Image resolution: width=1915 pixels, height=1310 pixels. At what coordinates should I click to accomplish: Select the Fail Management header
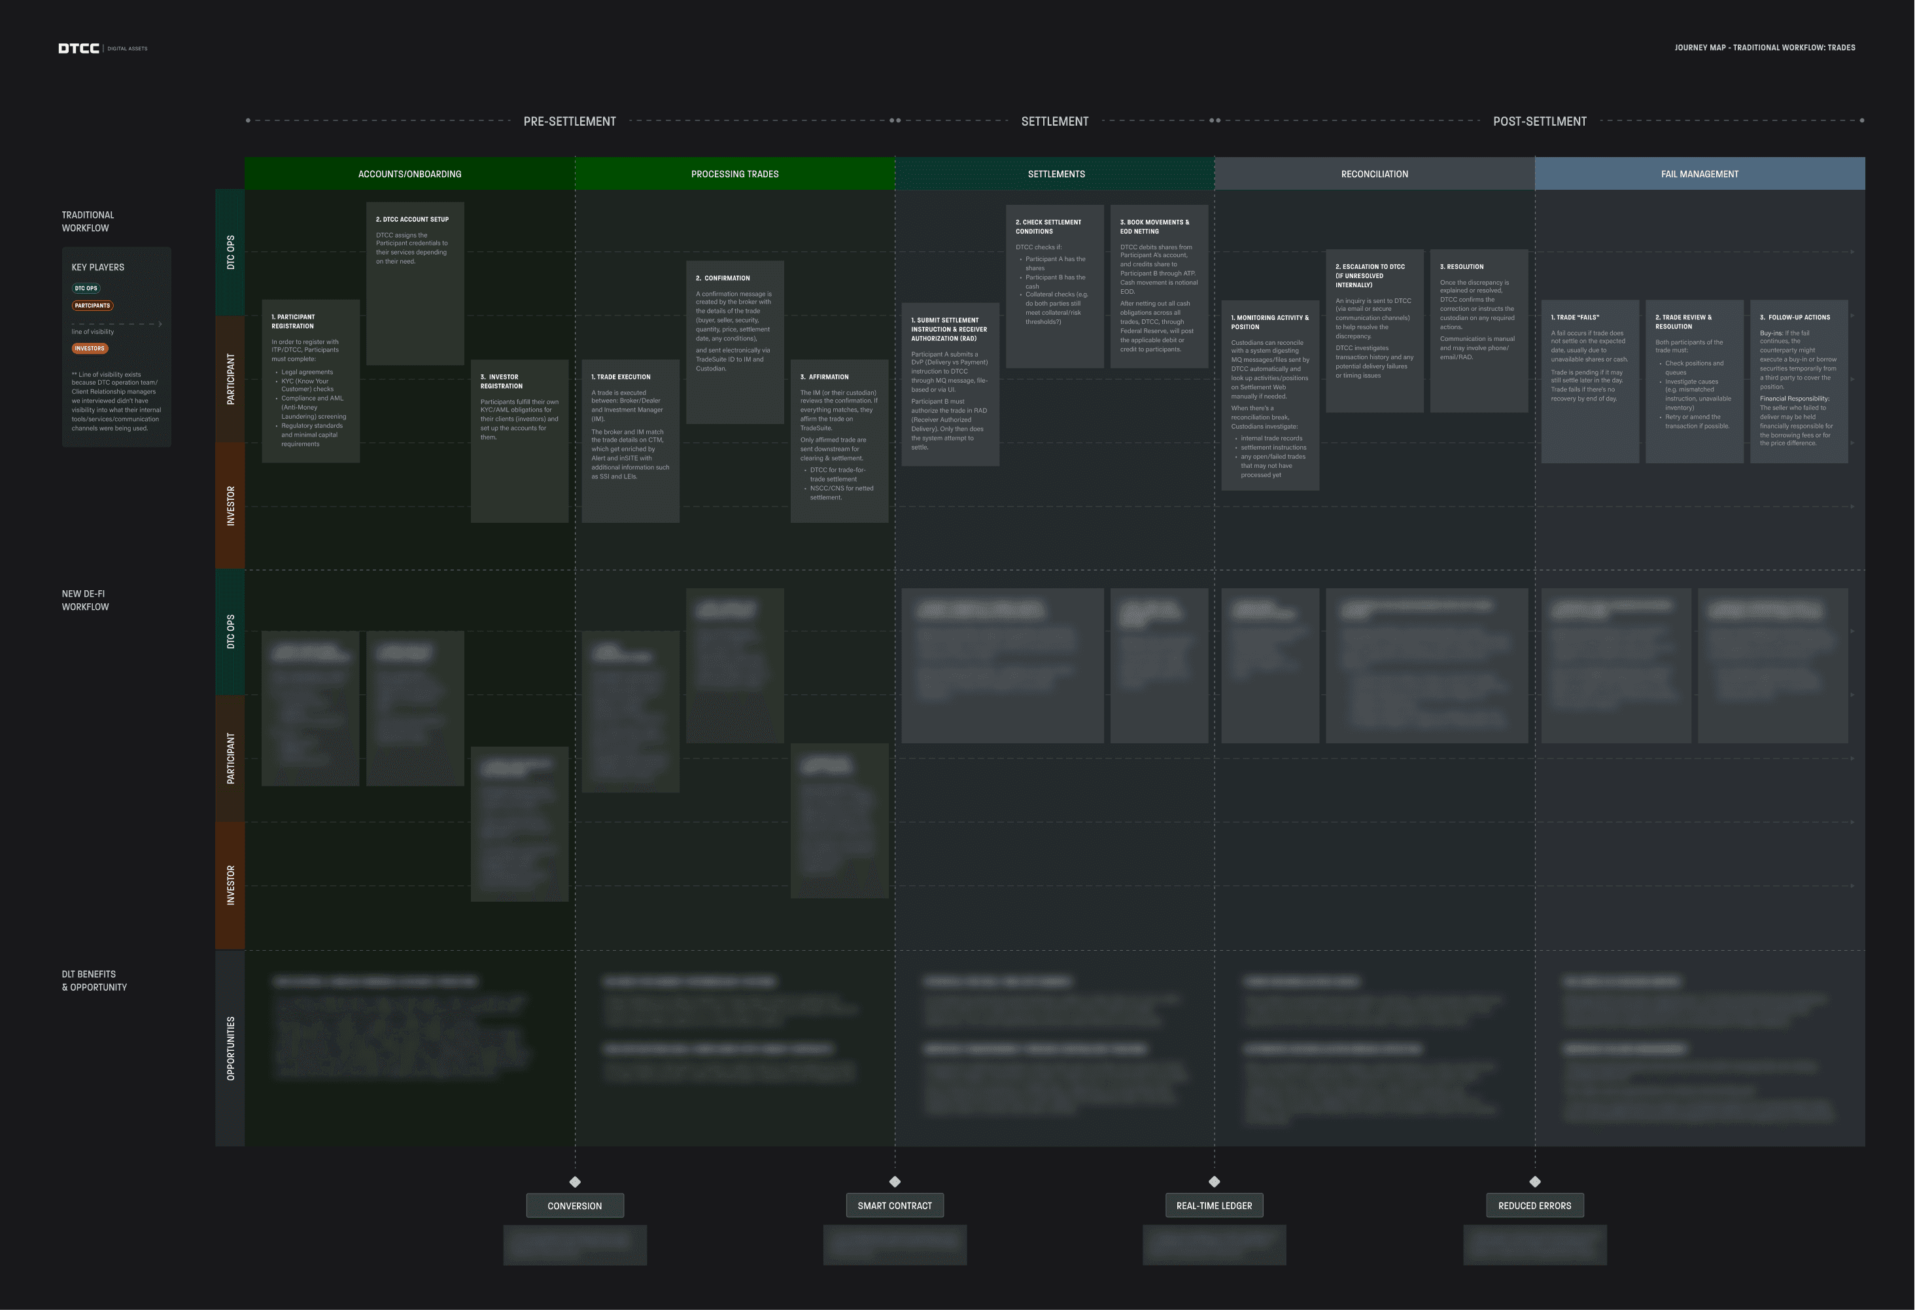point(1699,174)
